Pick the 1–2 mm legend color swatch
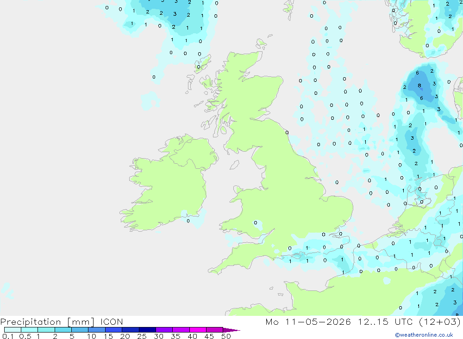The width and height of the screenshot is (463, 339). click(46, 330)
